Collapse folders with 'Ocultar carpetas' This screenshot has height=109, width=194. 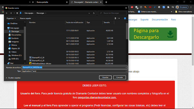click(13, 78)
